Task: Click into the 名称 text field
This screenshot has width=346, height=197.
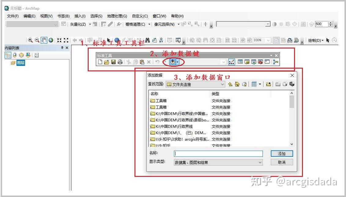Action: [x=219, y=154]
